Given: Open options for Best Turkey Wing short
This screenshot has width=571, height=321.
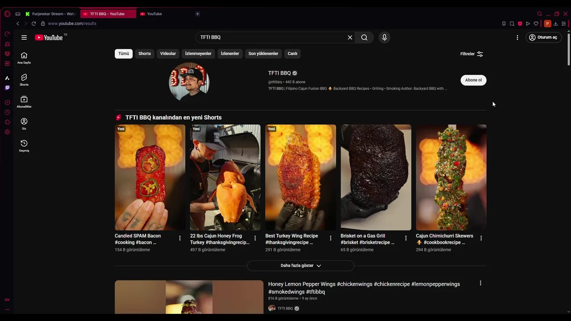Looking at the screenshot, I should (x=331, y=238).
